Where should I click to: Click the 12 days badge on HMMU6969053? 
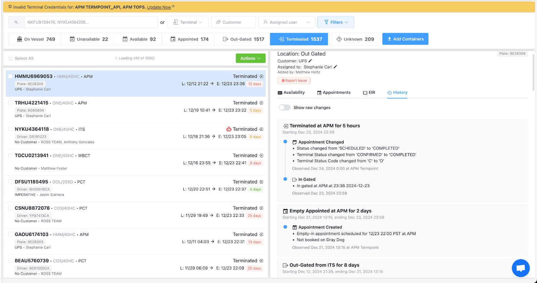coord(255,84)
